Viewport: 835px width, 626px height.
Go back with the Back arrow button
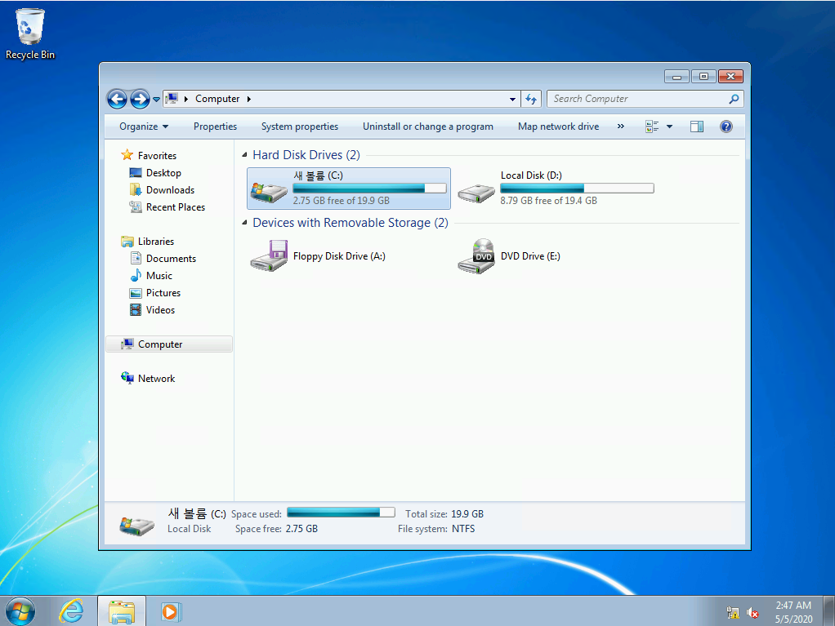point(117,99)
